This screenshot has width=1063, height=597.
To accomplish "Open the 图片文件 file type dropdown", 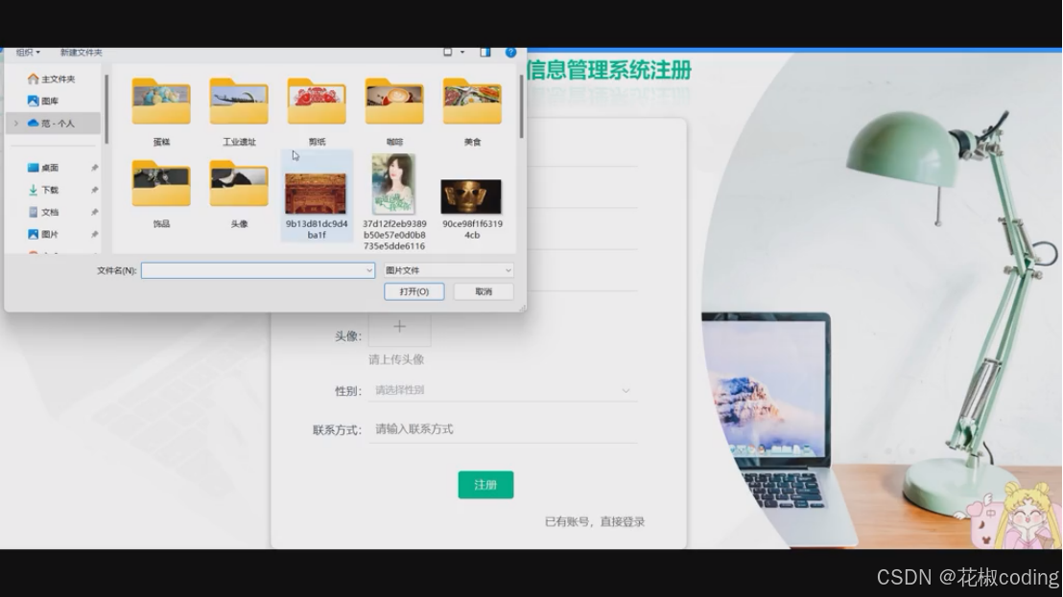I will pyautogui.click(x=448, y=269).
